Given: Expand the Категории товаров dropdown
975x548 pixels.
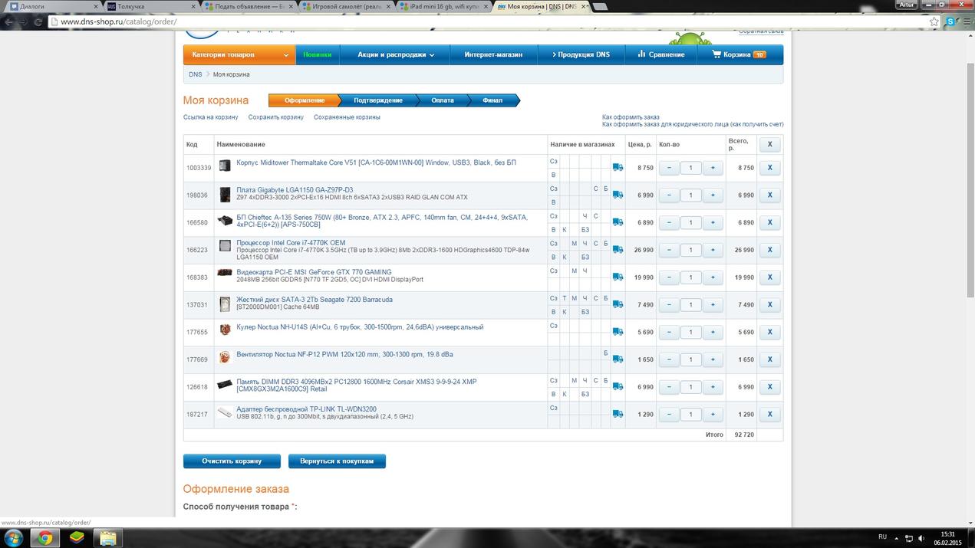Looking at the screenshot, I should [239, 54].
